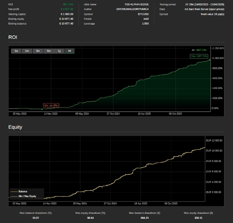This screenshot has width=233, height=223.
Task: Switch ROI chart to 3m range
Action: (38, 51)
